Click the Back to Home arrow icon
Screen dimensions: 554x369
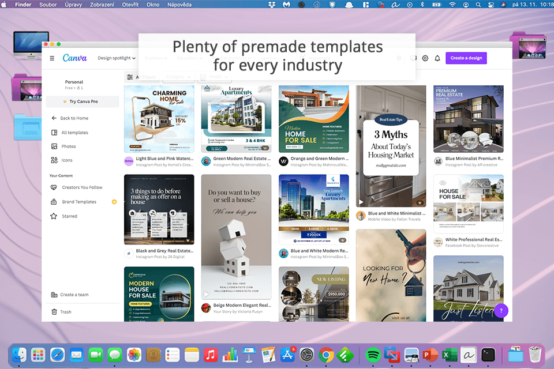(54, 118)
